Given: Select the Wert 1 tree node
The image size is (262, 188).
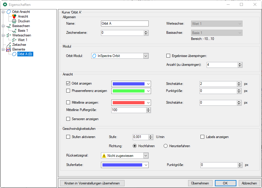Looking at the screenshot, I should click(23, 40).
